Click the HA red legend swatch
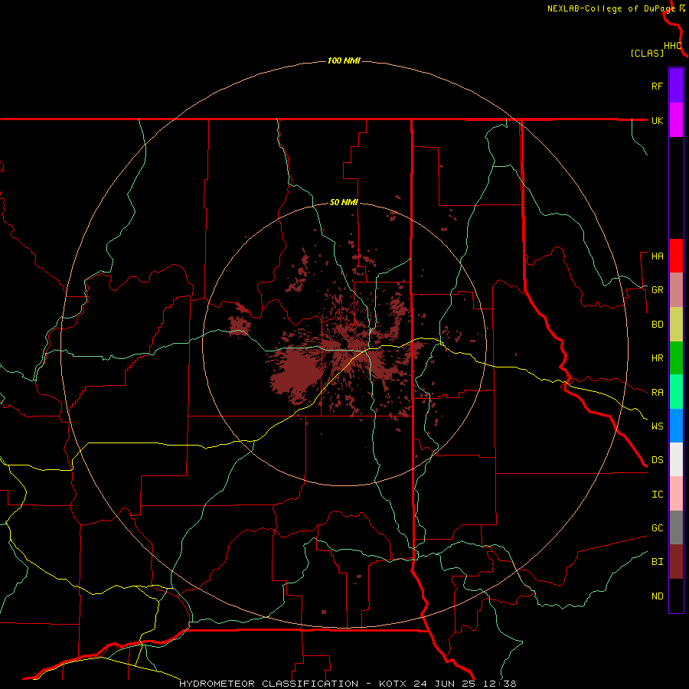Screen dimensions: 689x689 [x=676, y=256]
